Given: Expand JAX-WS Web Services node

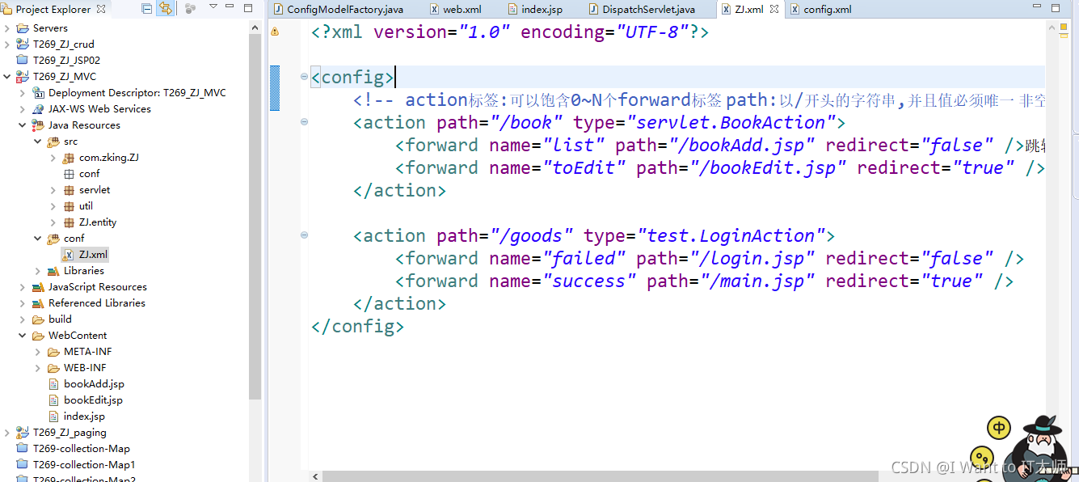Looking at the screenshot, I should [23, 109].
